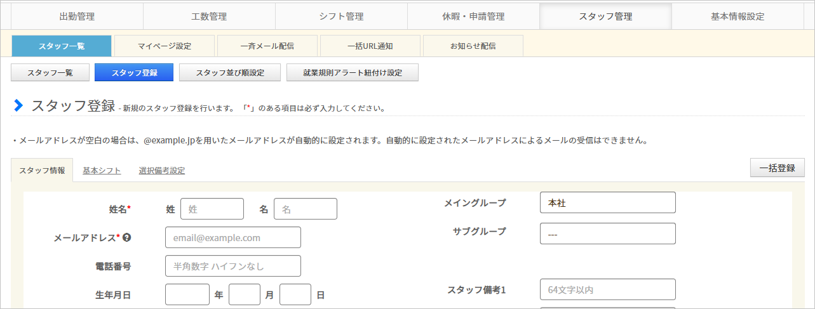The width and height of the screenshot is (815, 309).
Task: Open マイページ設定 sub-tab
Action: coord(165,46)
